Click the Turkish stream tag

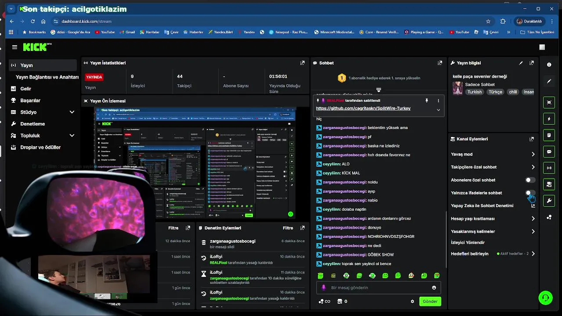coord(474,92)
